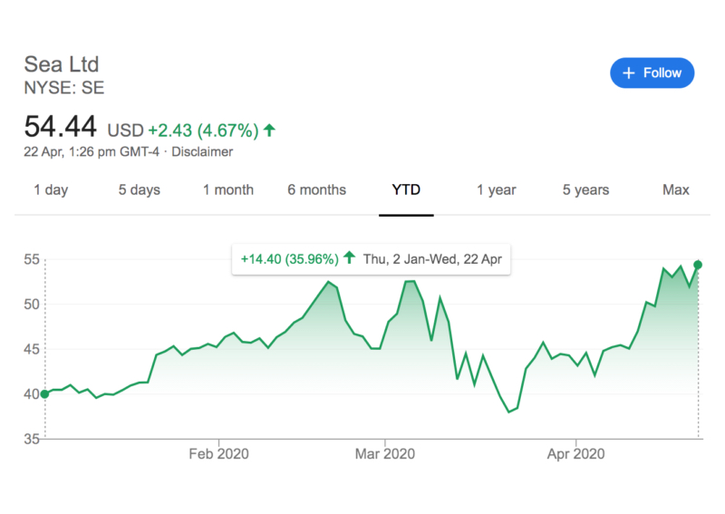Show the 1 month chart range
This screenshot has width=725, height=514.
click(x=227, y=190)
